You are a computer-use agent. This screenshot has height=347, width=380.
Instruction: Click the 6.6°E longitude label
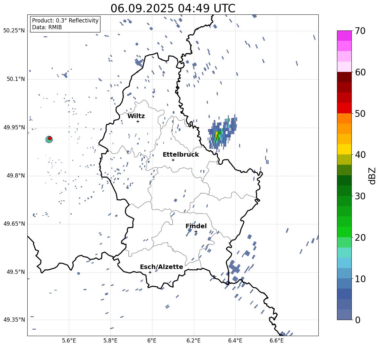pyautogui.click(x=277, y=341)
